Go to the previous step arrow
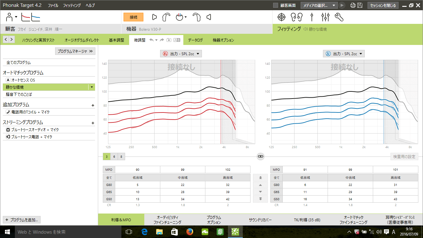Image resolution: width=423 pixels, height=238 pixels. click(6, 39)
